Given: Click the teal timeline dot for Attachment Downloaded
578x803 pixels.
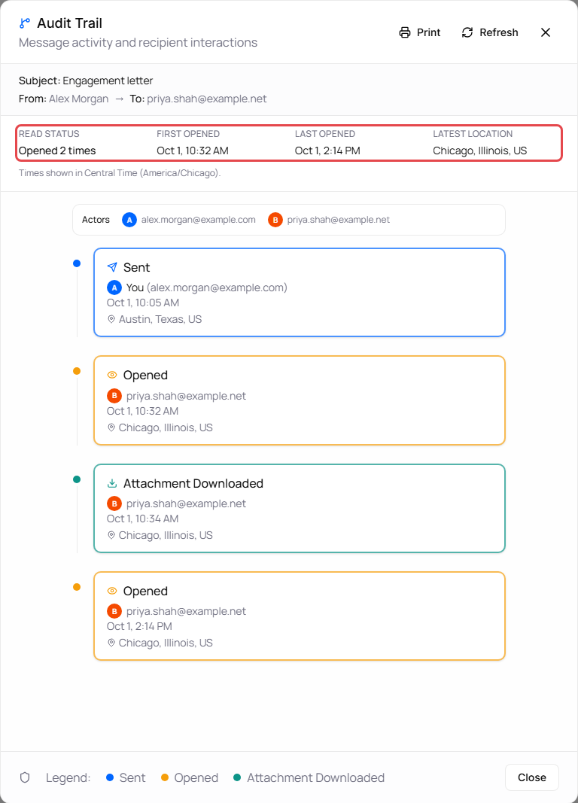Looking at the screenshot, I should point(77,479).
